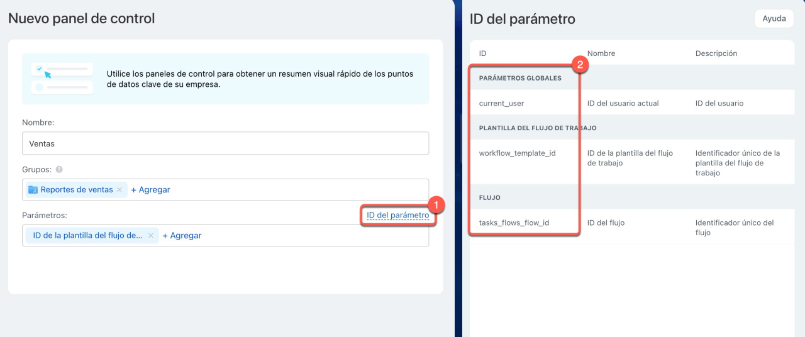Click Agregar in the Grupos field
This screenshot has width=805, height=337.
click(150, 190)
